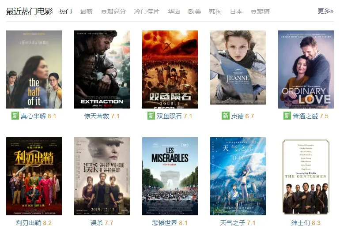Switch to the 豆瓣高分 tab

tap(113, 11)
